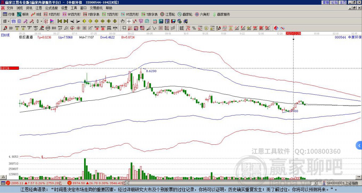Click the black right arrow icon
Screen dimensions: 362x193
[78, 21]
